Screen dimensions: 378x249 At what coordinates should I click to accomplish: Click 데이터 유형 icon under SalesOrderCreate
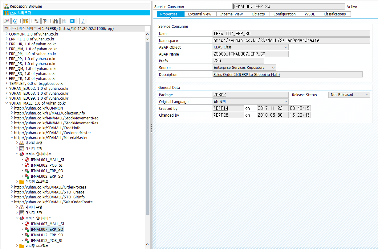[x=22, y=207]
